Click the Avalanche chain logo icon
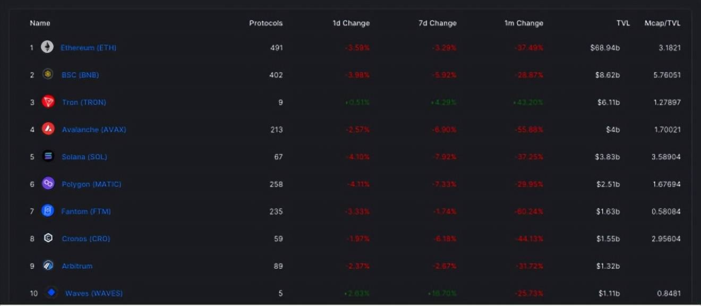This screenshot has height=306, width=701. [x=48, y=129]
